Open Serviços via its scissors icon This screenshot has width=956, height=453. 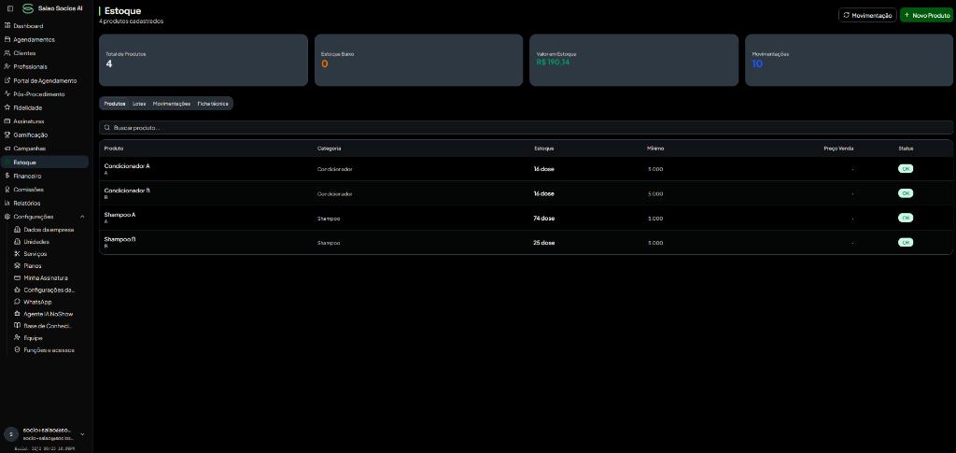(x=17, y=254)
